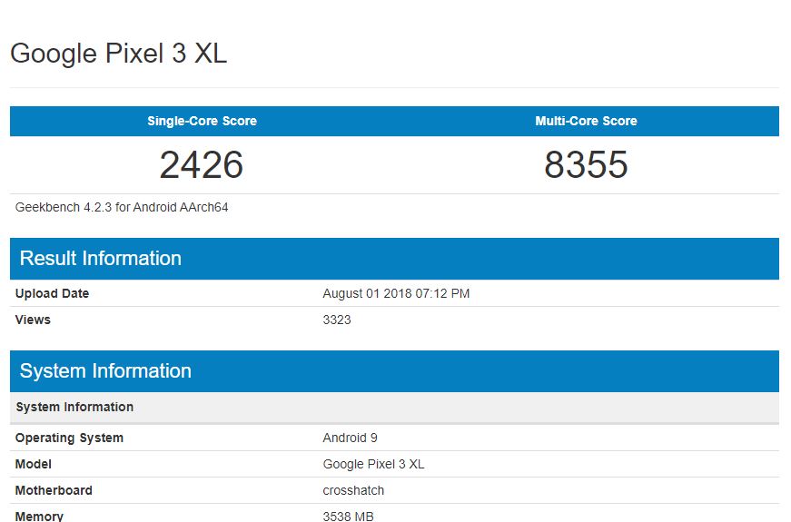Viewport: 791px width, 522px height.
Task: Click the Motherboard label
Action: click(x=54, y=490)
